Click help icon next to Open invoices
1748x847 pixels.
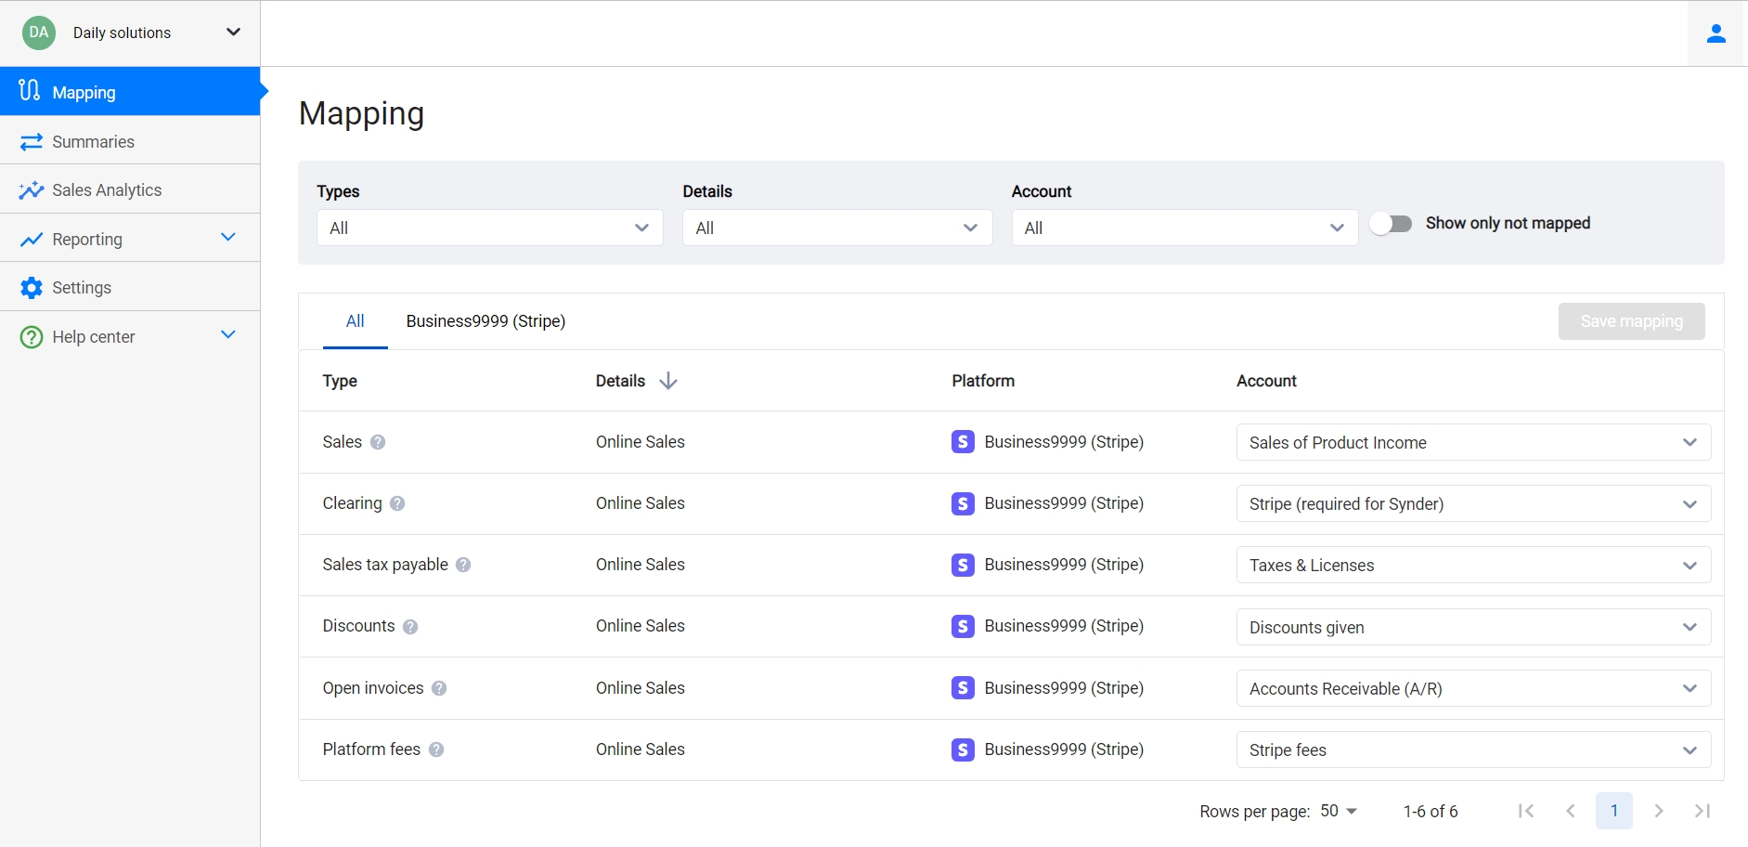[439, 688]
